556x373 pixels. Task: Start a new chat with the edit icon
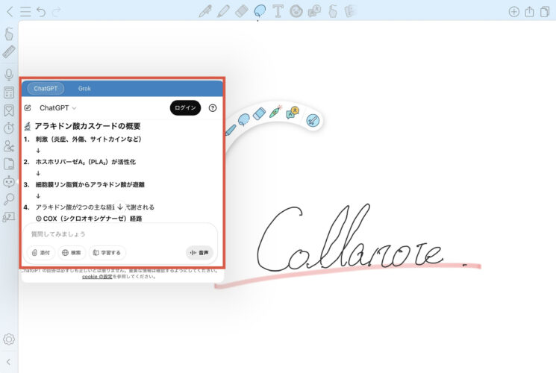[28, 107]
